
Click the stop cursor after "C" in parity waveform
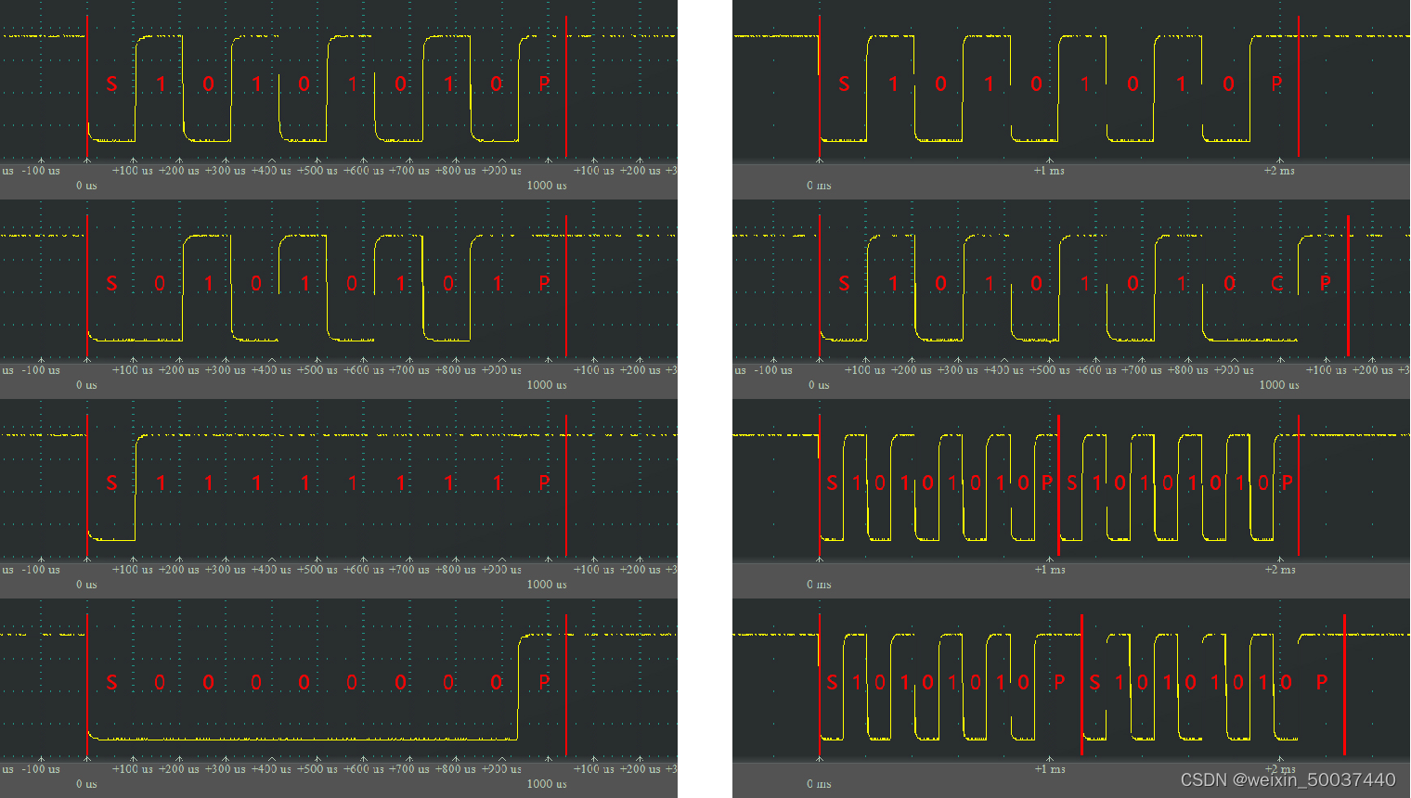(x=1348, y=285)
